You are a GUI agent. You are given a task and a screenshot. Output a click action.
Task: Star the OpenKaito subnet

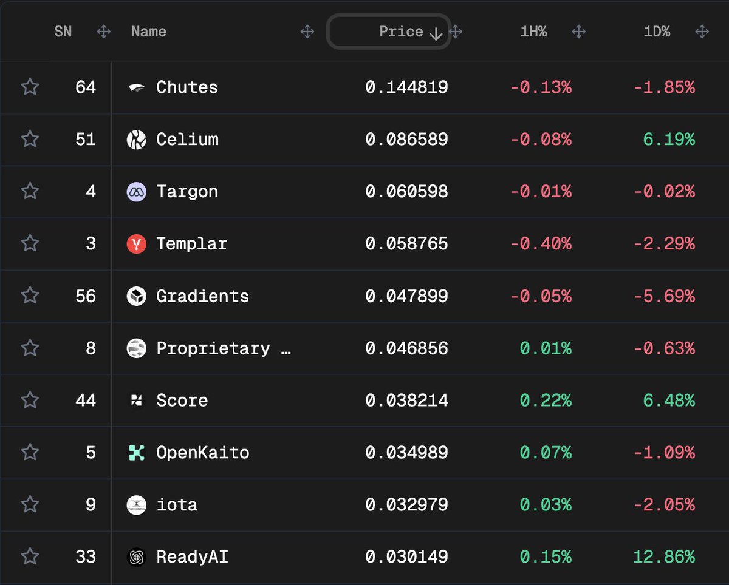coord(30,452)
